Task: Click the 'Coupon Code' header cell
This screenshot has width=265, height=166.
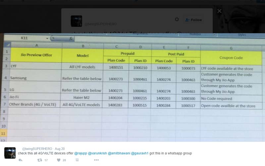Action: pos(231,58)
